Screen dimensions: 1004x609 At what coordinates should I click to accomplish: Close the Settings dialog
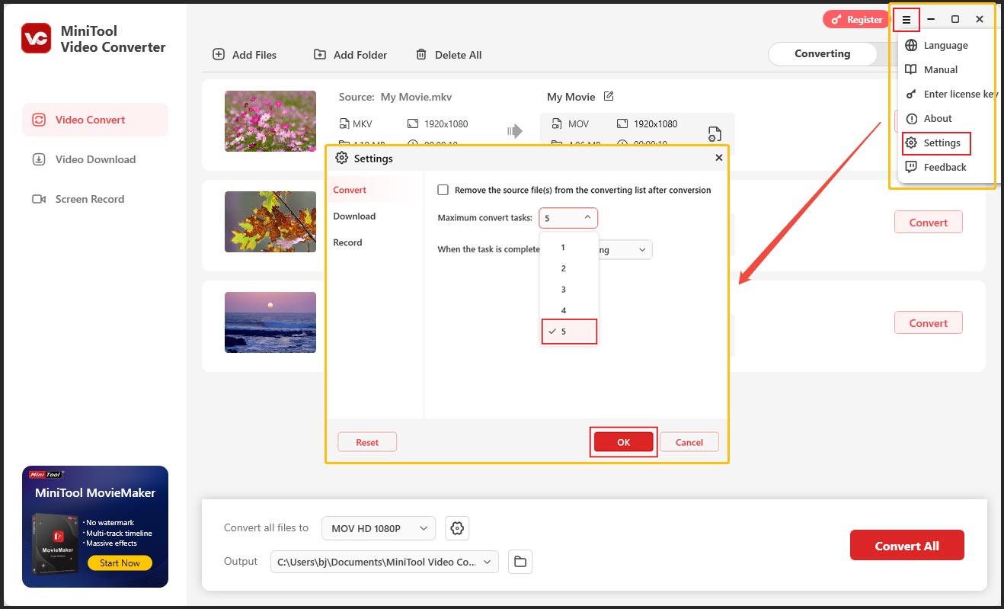tap(719, 158)
